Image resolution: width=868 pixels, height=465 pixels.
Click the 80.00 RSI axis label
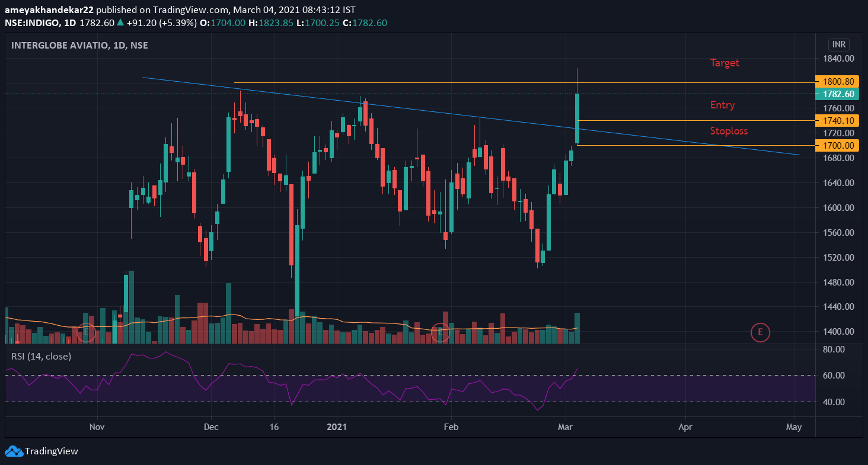[x=835, y=349]
